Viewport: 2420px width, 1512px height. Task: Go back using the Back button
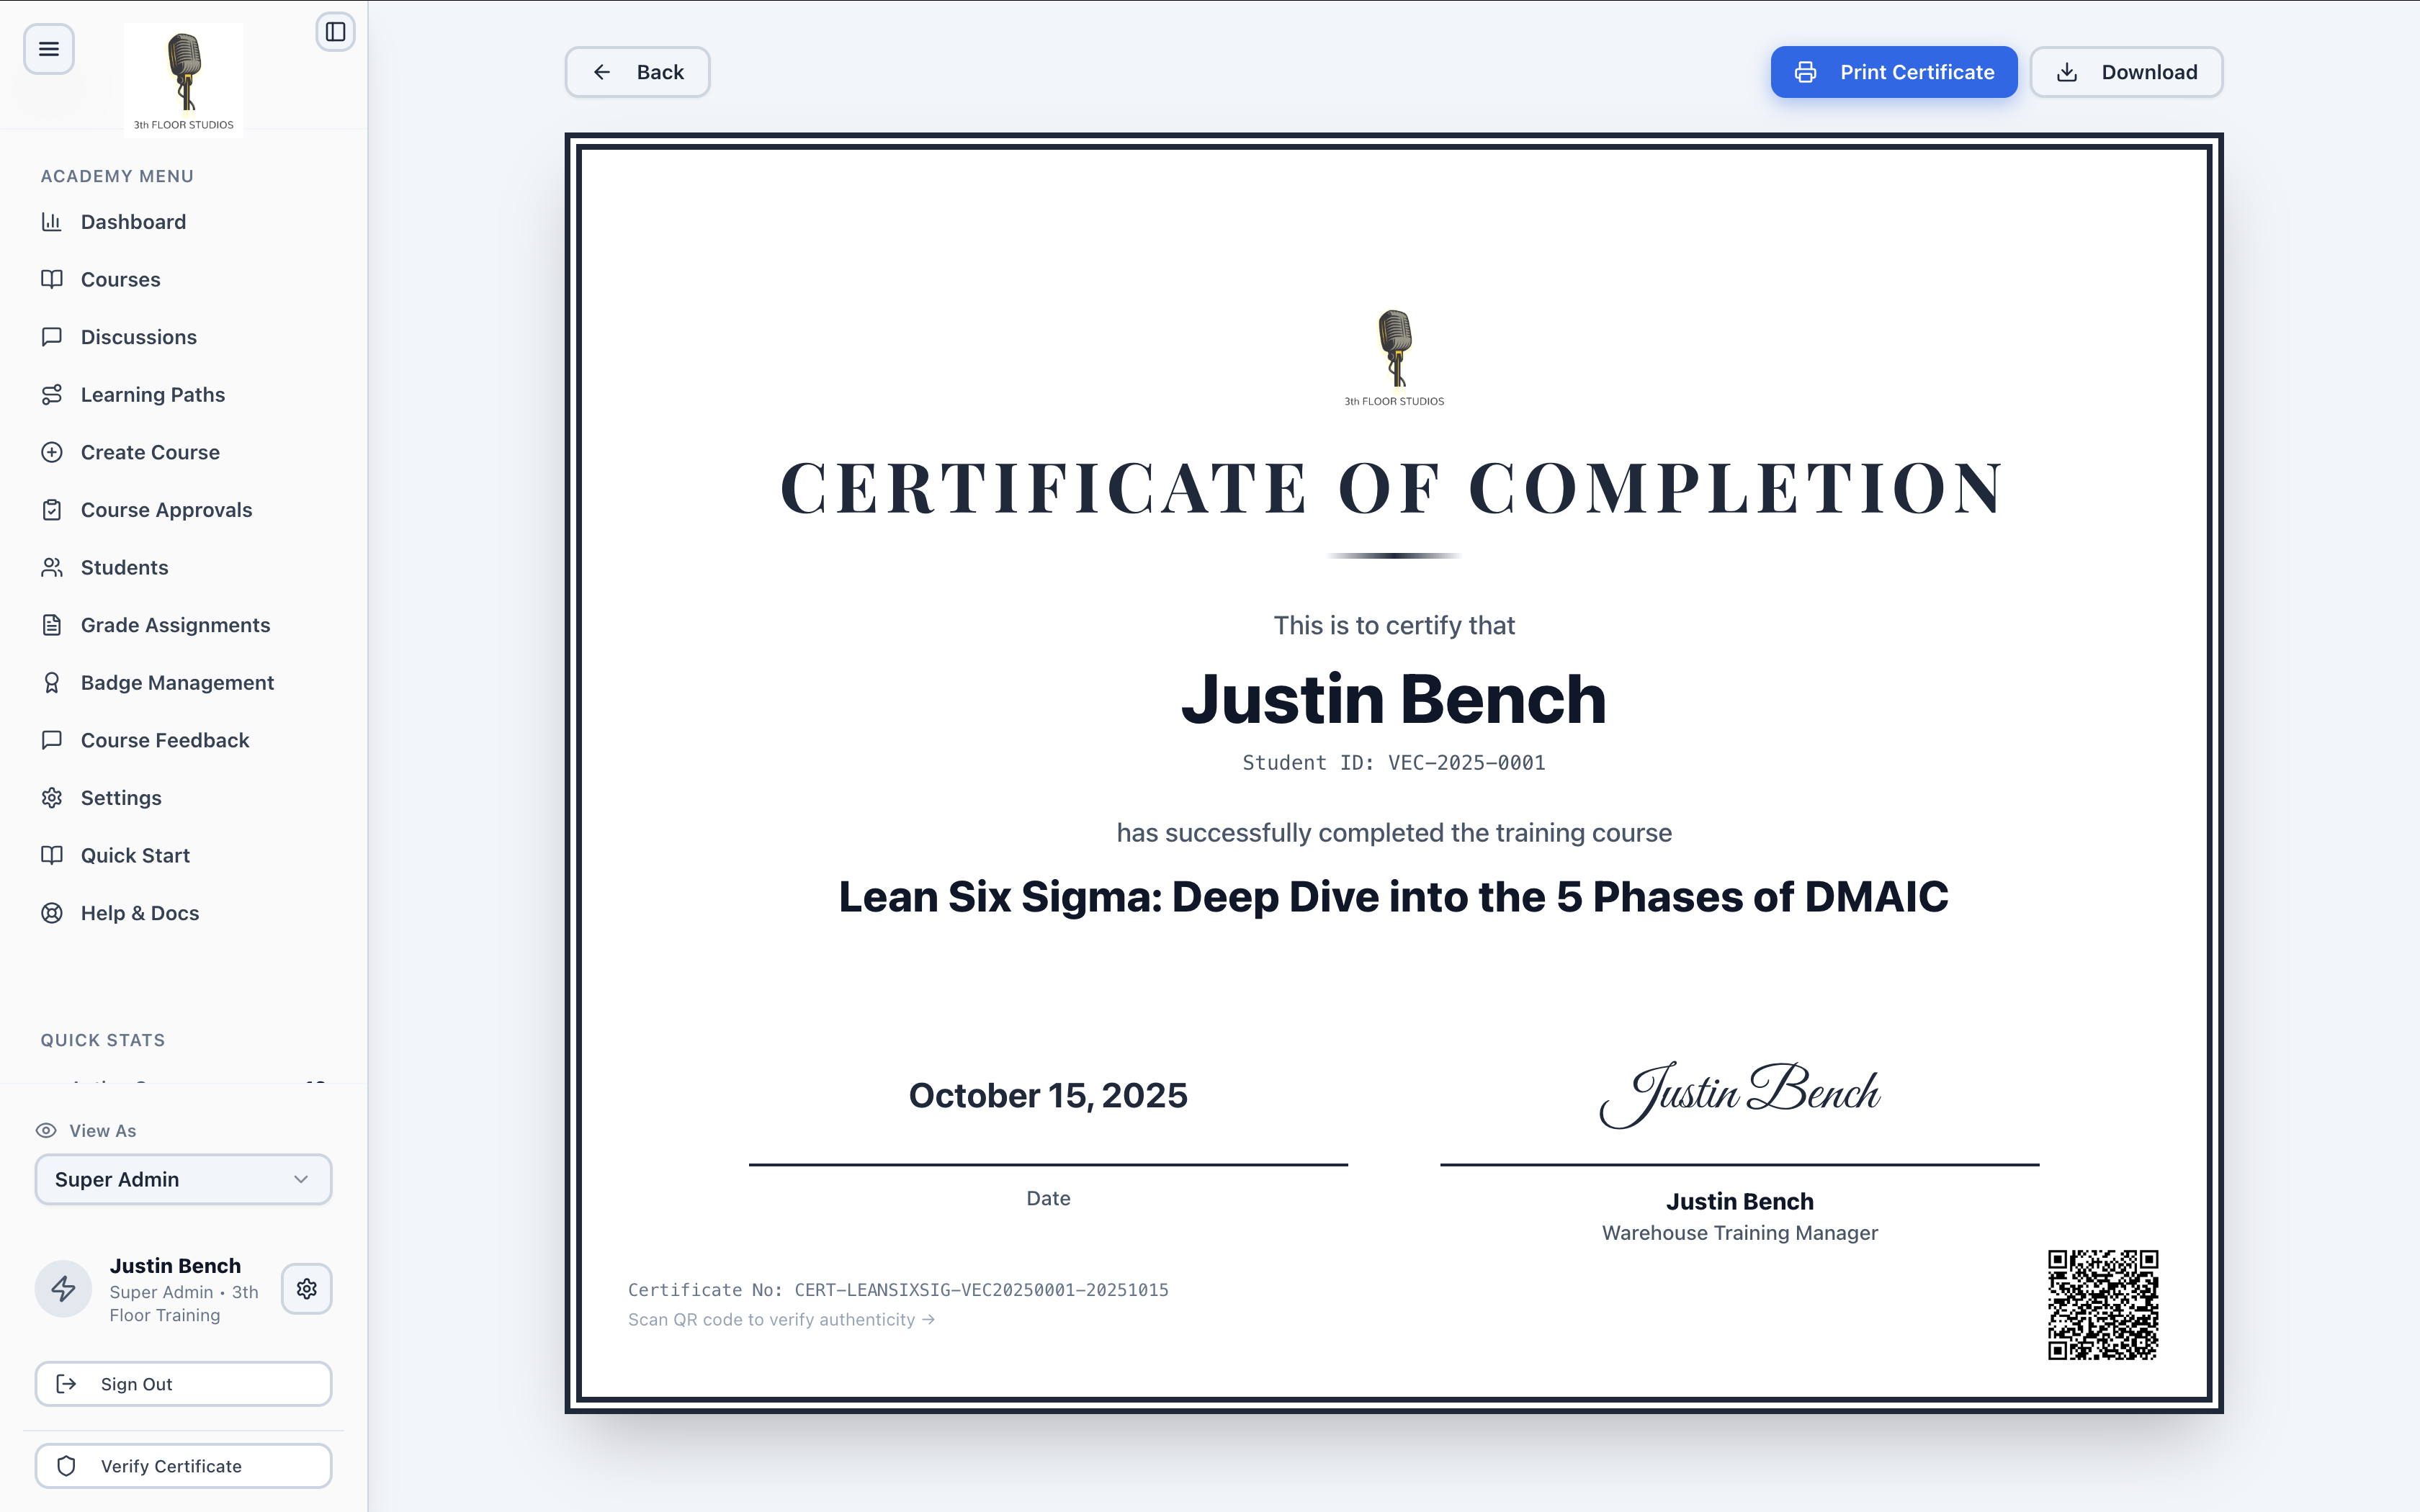[637, 72]
